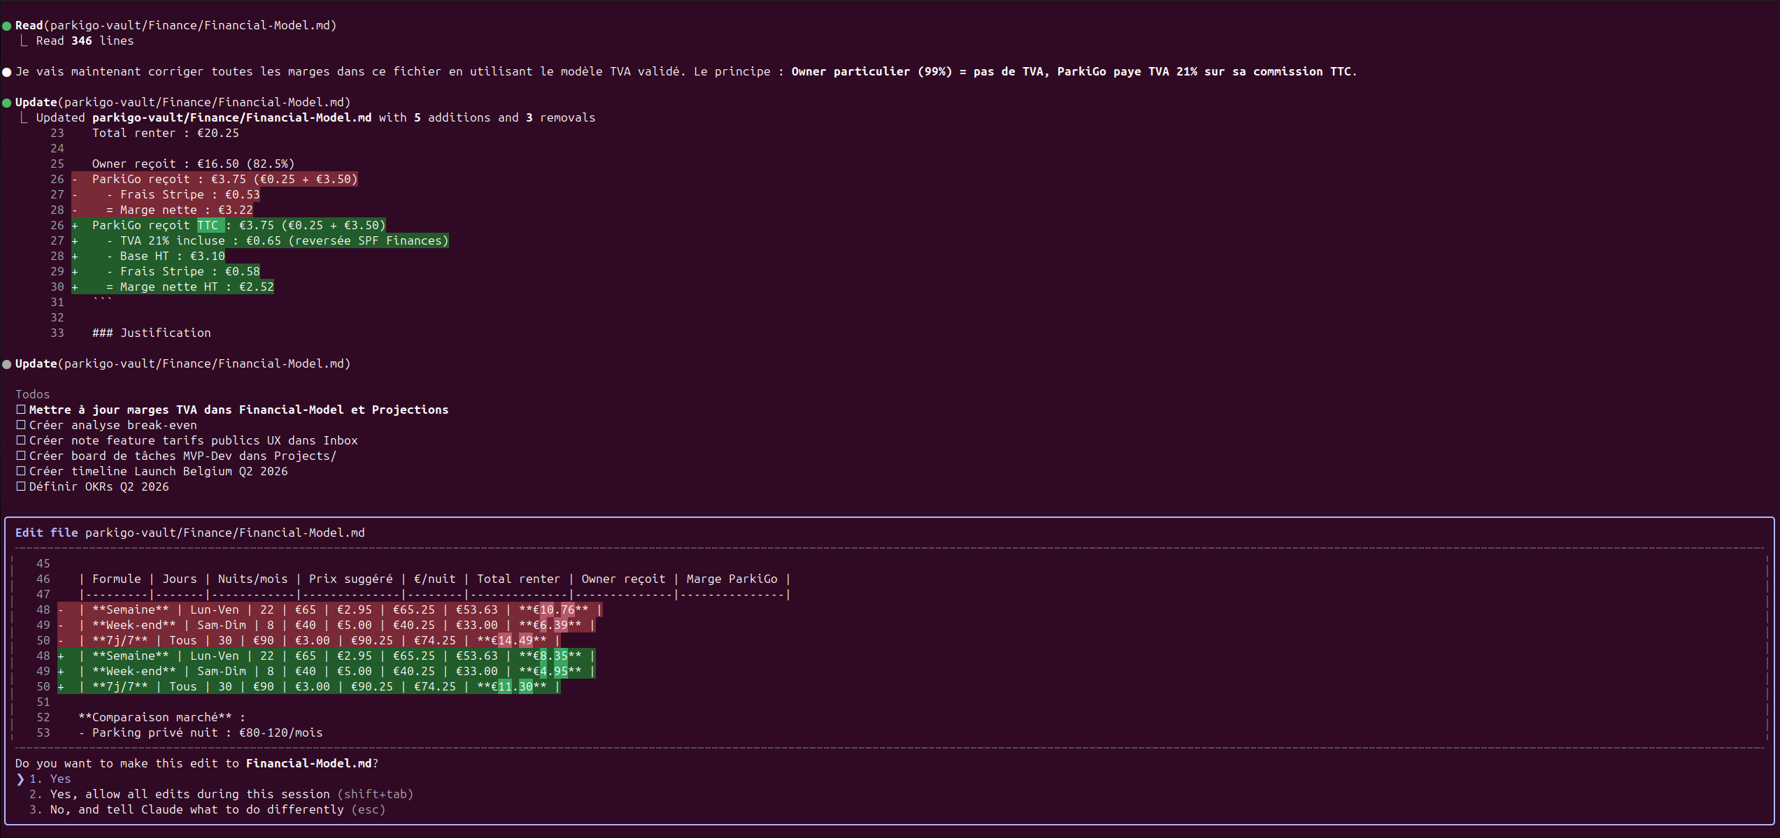Click the highlighted 'TTC' word in added line
This screenshot has width=1780, height=838.
click(208, 226)
